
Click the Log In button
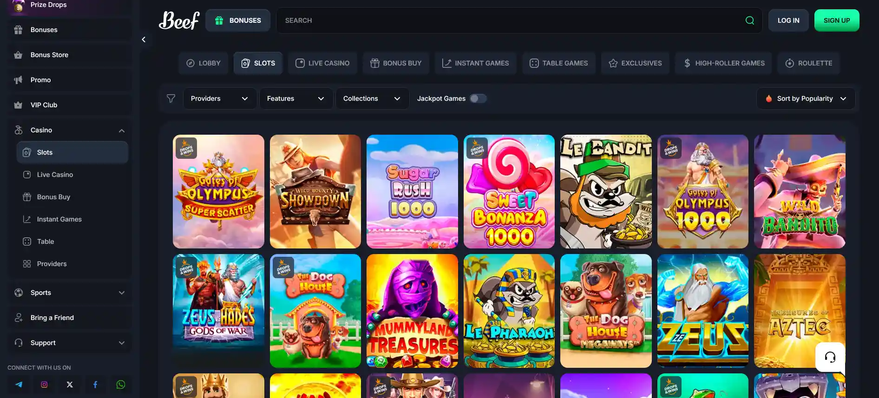[788, 20]
